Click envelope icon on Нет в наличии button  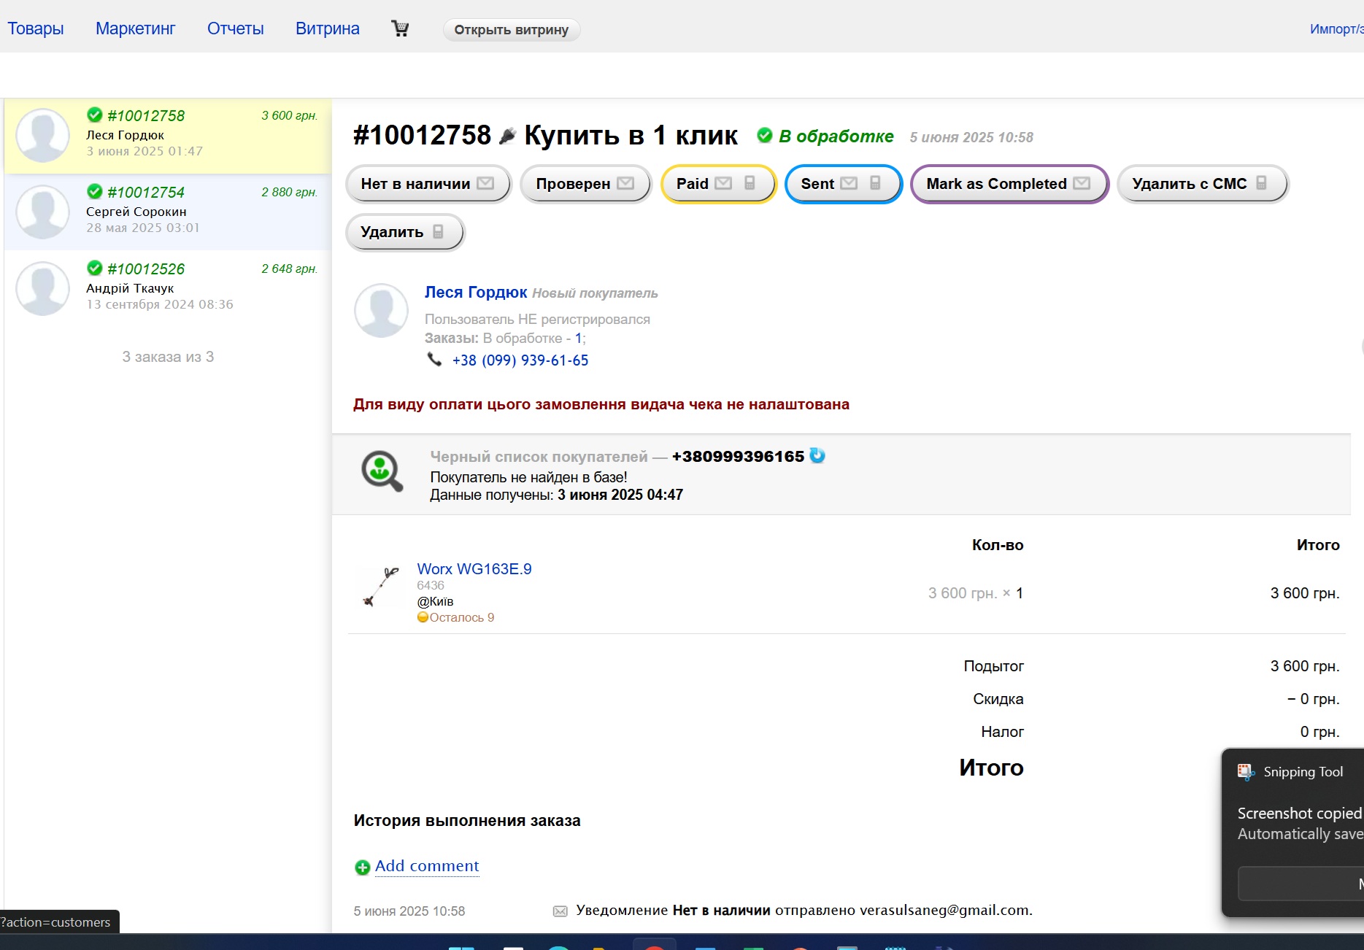(x=485, y=183)
